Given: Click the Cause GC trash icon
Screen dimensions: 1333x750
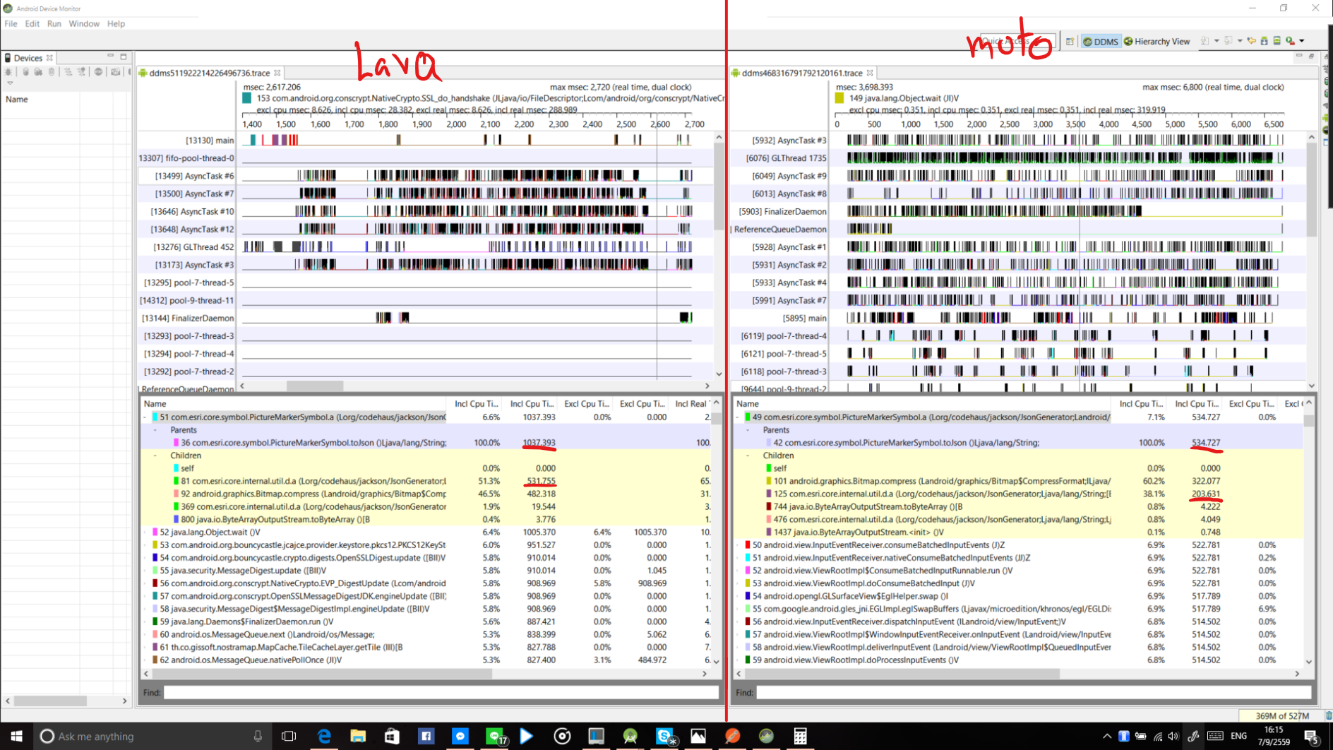Looking at the screenshot, I should [52, 72].
